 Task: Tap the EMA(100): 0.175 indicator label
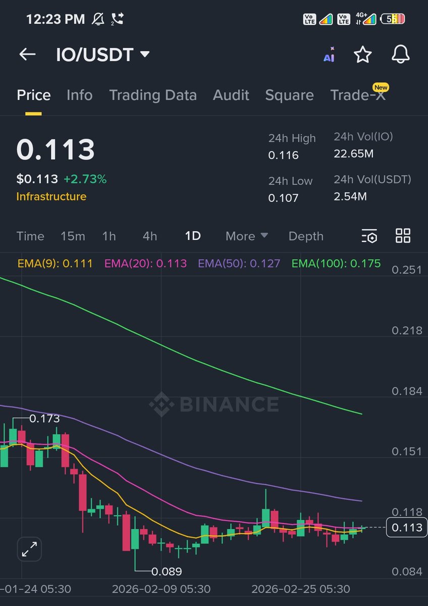(336, 263)
